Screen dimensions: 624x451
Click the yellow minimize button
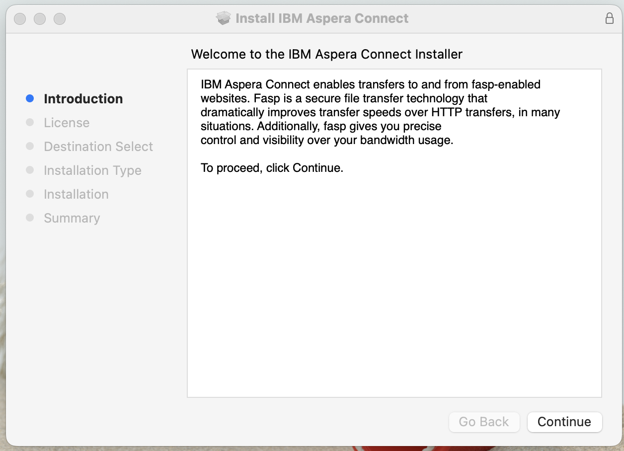coord(40,18)
